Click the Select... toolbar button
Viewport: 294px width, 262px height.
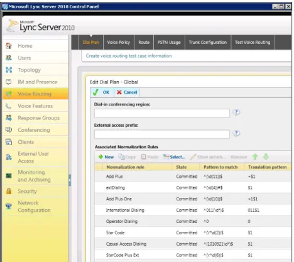click(174, 157)
